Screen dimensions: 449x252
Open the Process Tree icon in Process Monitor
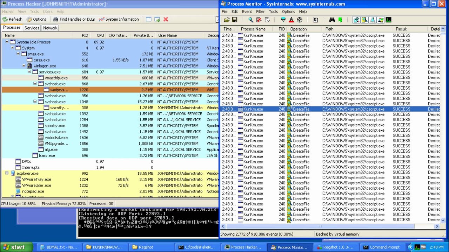[x=315, y=20]
